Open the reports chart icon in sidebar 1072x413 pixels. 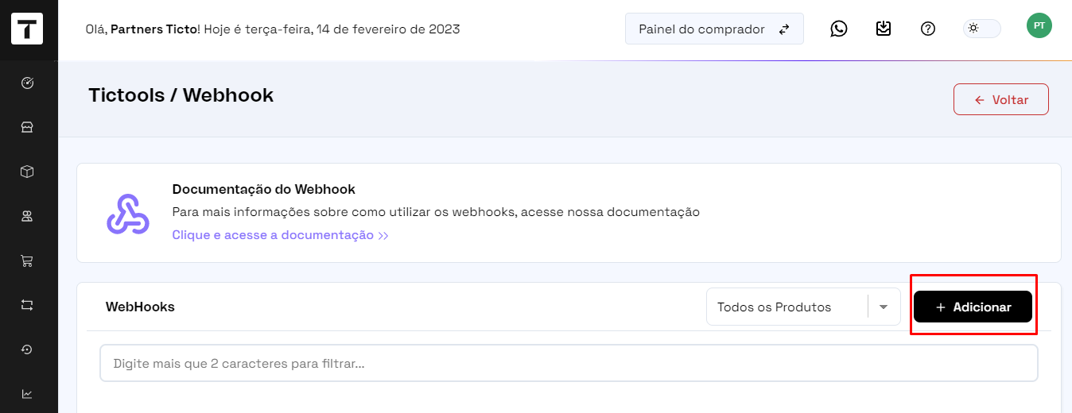click(x=27, y=394)
